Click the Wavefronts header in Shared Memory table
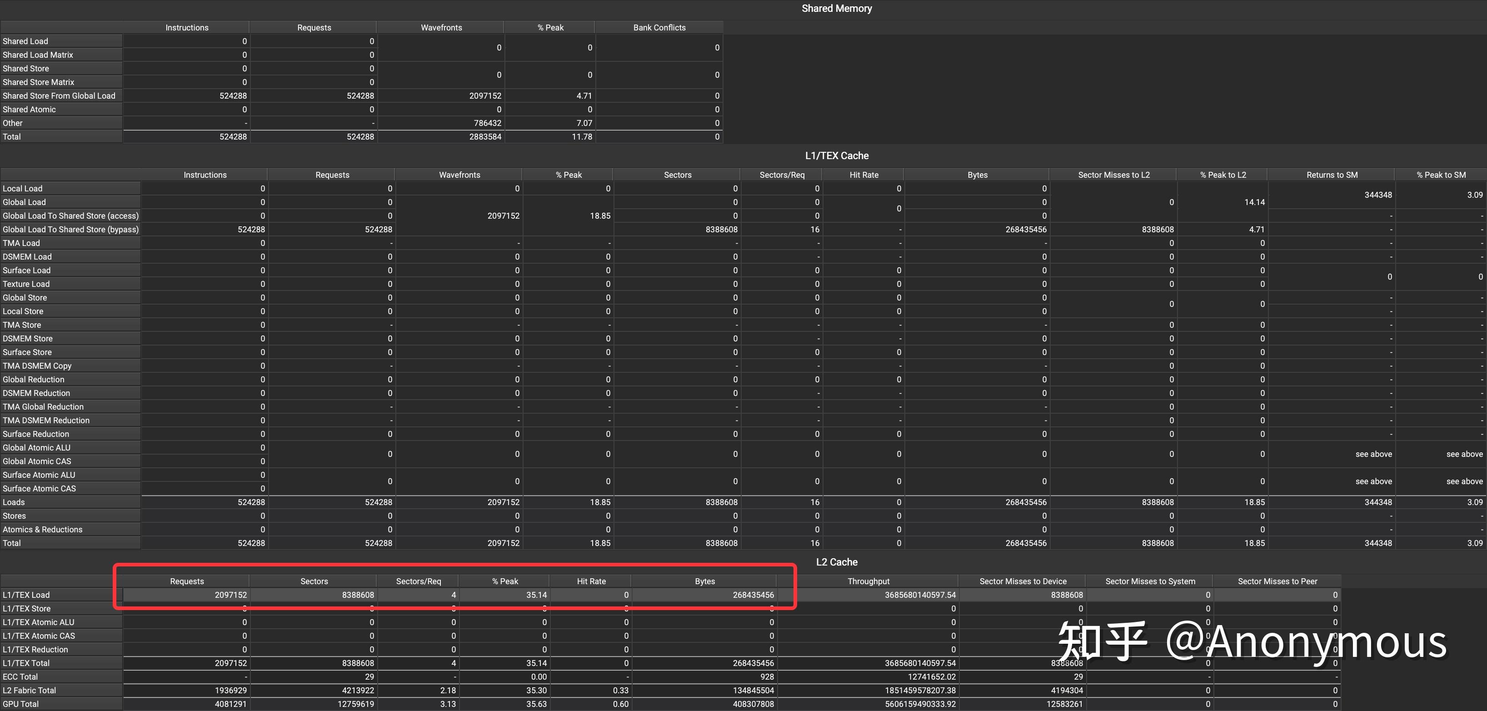1487x711 pixels. 441,28
